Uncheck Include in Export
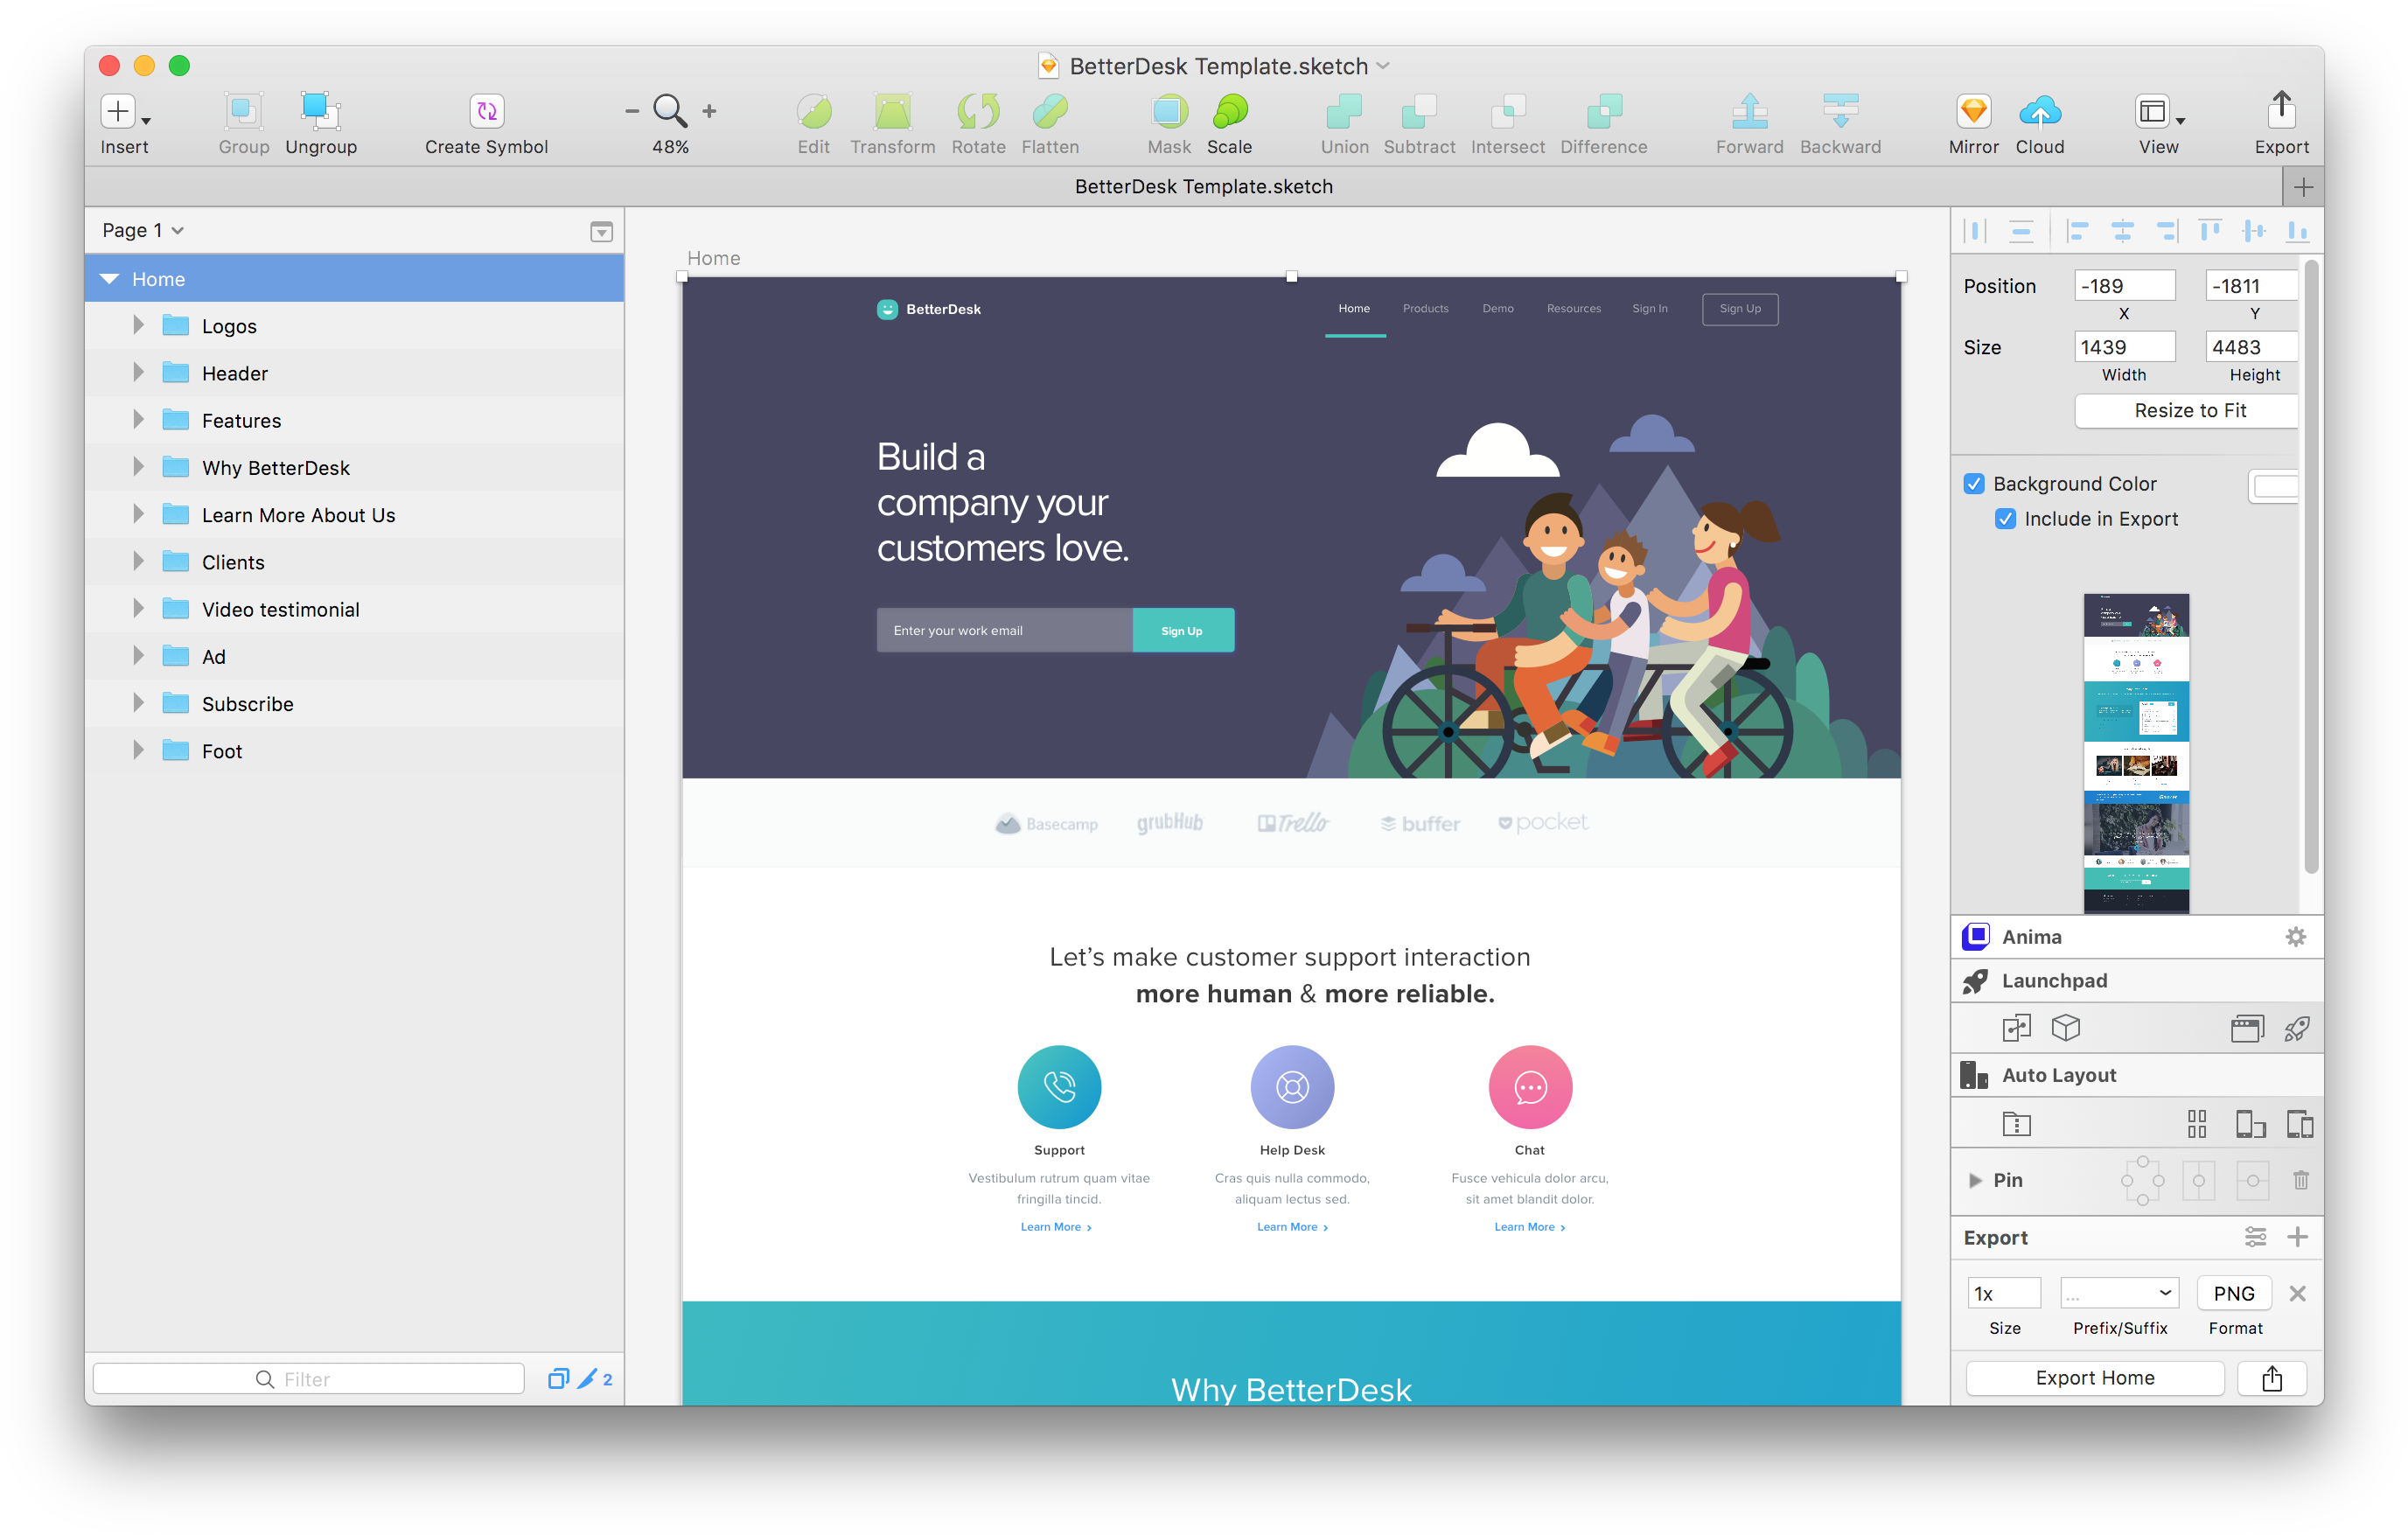This screenshot has width=2408, height=1535. click(2004, 519)
